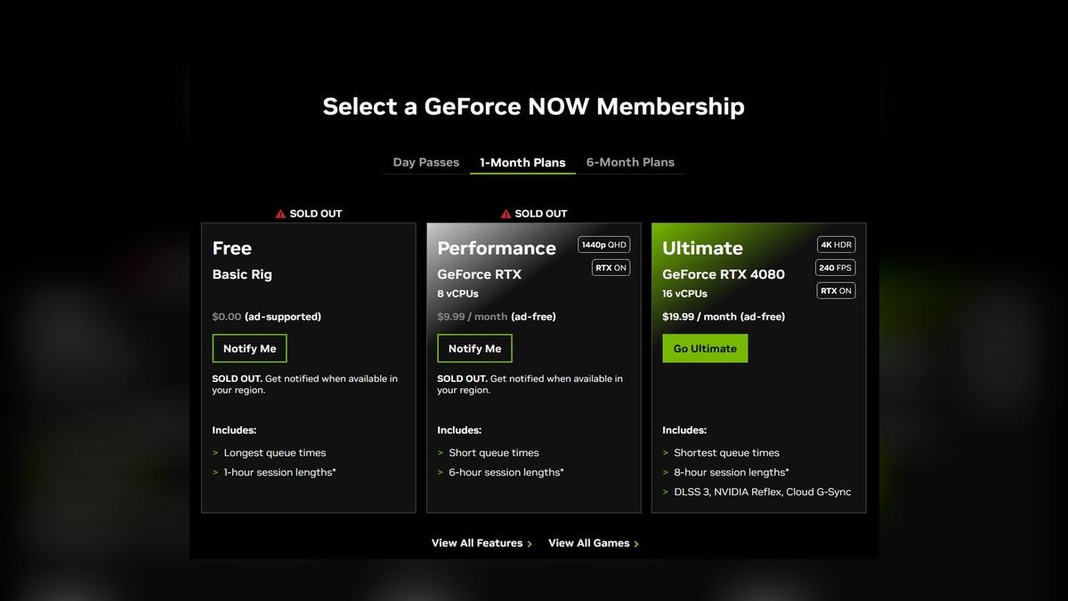This screenshot has height=601, width=1068.
Task: Select the 1-Month Plans tab
Action: [x=522, y=162]
